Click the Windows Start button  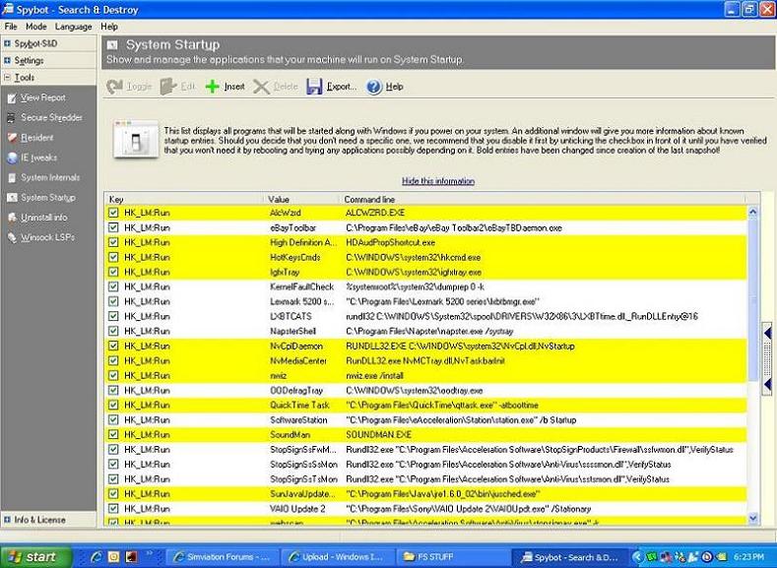[32, 556]
